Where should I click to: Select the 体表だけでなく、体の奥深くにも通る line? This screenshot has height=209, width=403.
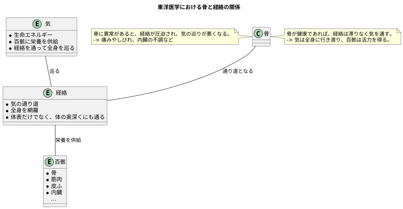pyautogui.click(x=55, y=117)
